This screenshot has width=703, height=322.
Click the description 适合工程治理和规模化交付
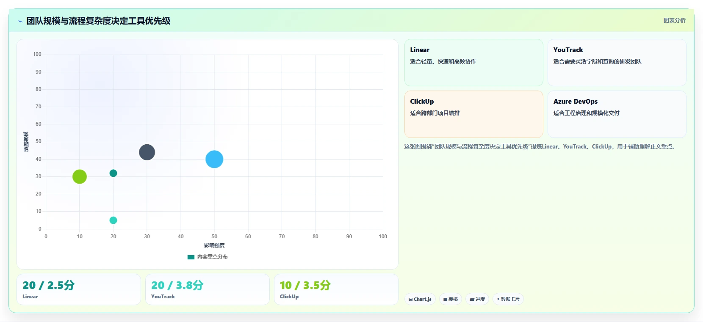[586, 113]
